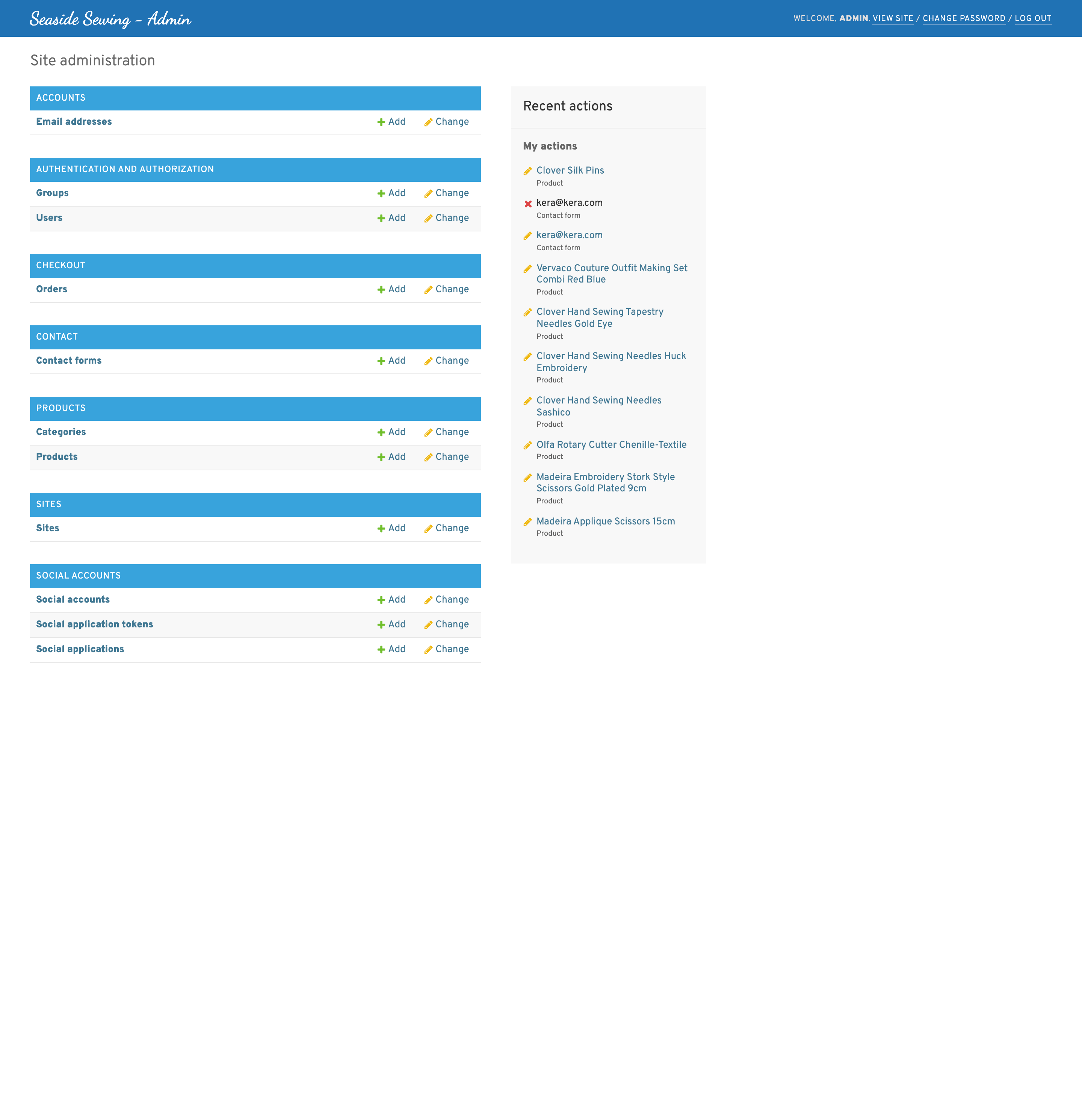The height and width of the screenshot is (1112, 1082).
Task: Click the plus icon in Groups row
Action: (x=381, y=194)
